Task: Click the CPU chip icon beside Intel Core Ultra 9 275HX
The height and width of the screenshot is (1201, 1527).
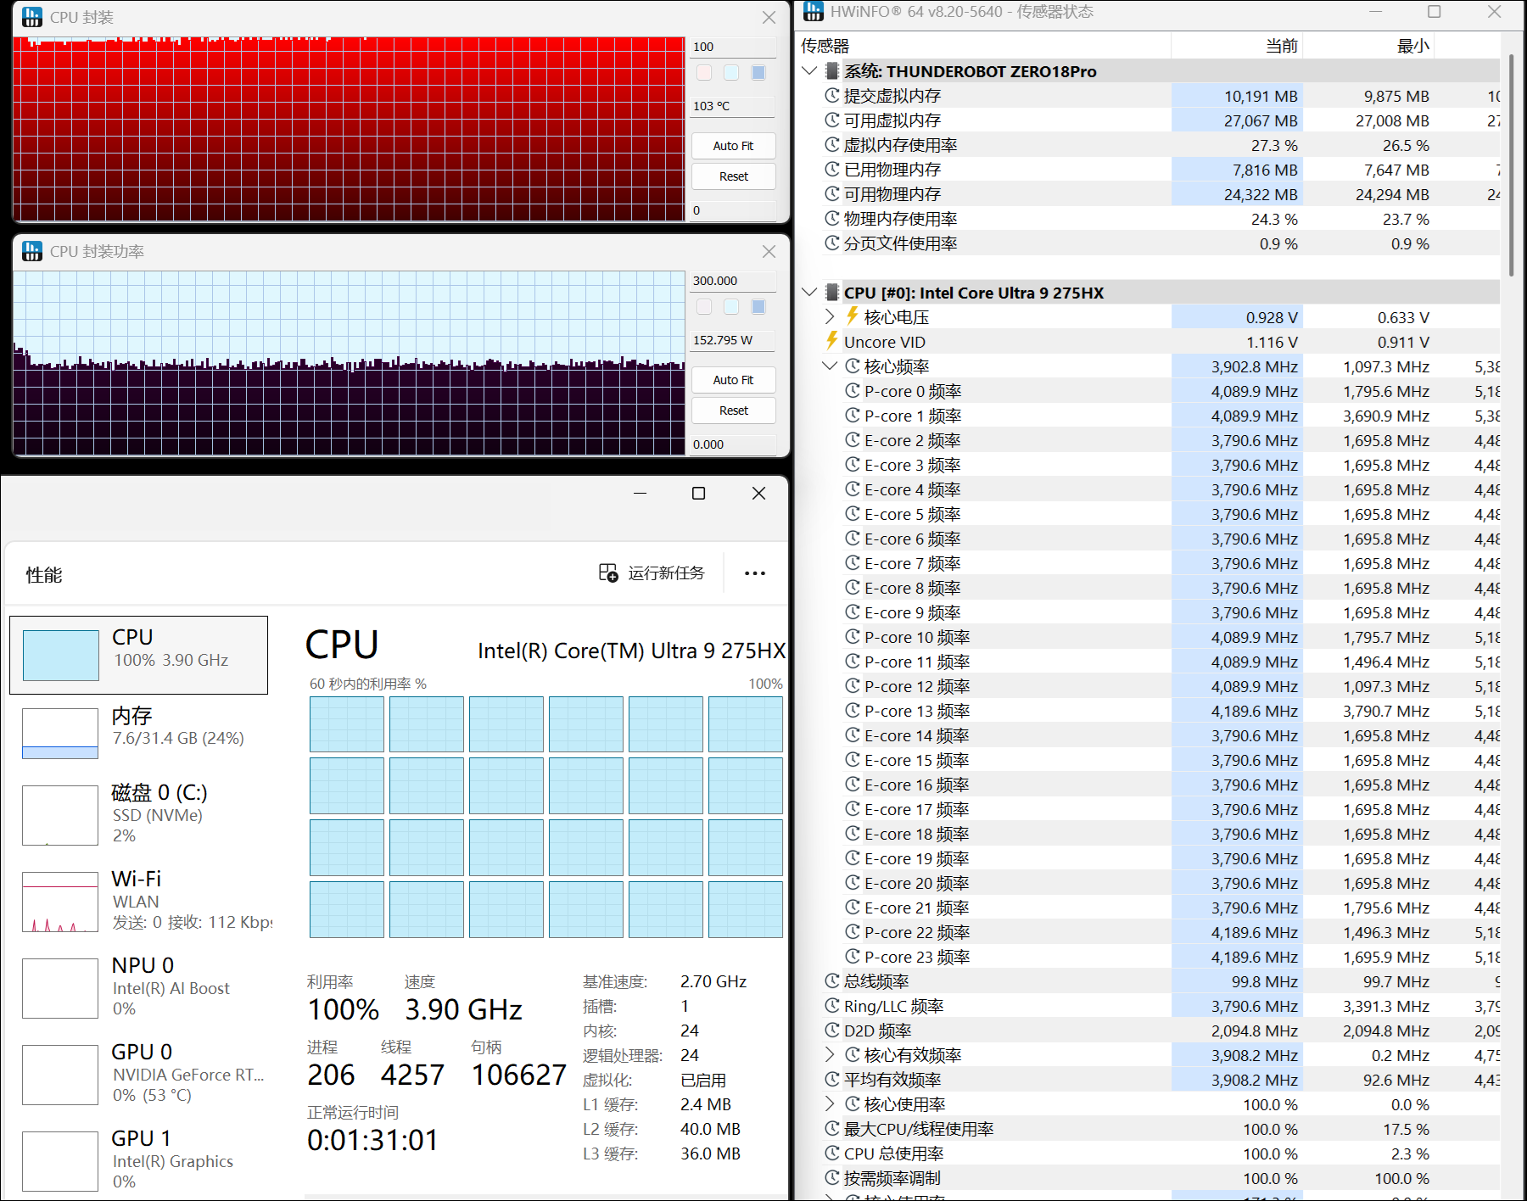Action: tap(832, 293)
